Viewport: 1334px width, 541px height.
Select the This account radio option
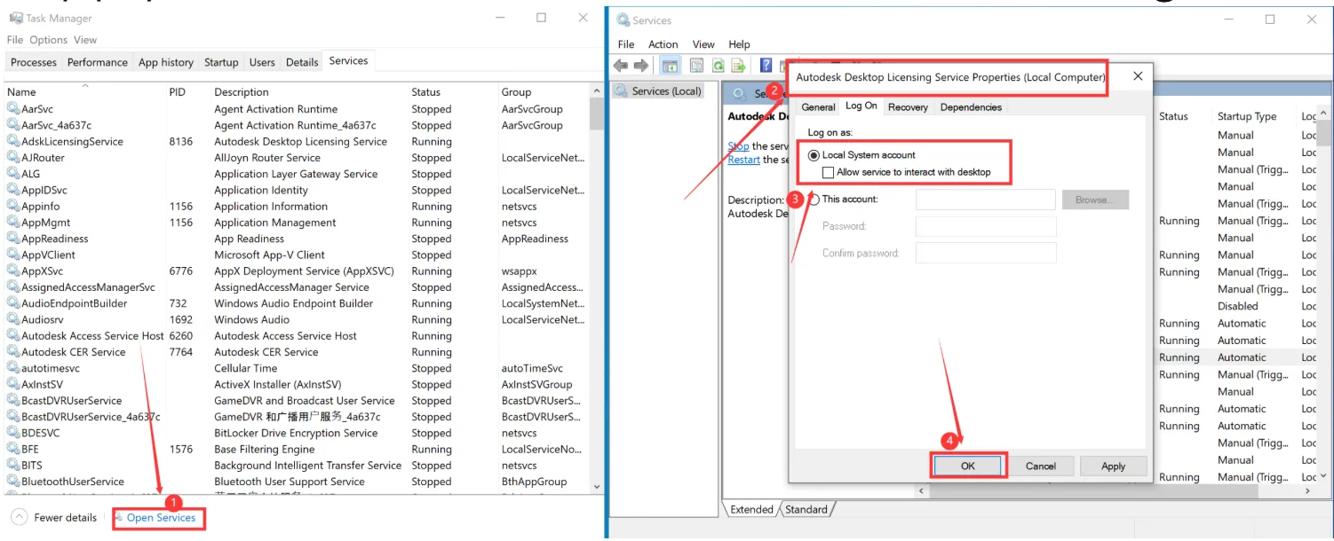[814, 200]
